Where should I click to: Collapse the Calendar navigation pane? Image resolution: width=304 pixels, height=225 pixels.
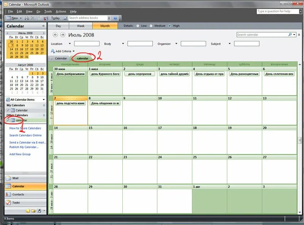[43, 26]
